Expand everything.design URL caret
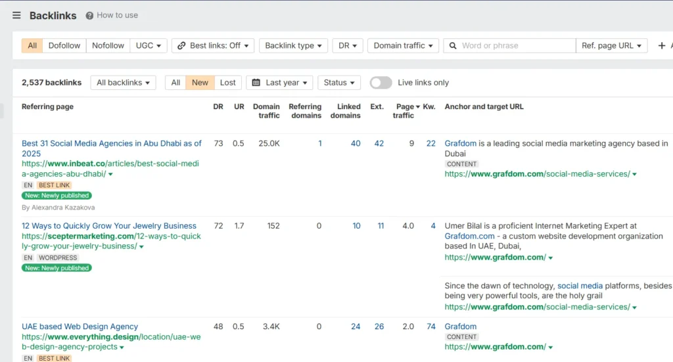The width and height of the screenshot is (673, 362). click(x=122, y=348)
